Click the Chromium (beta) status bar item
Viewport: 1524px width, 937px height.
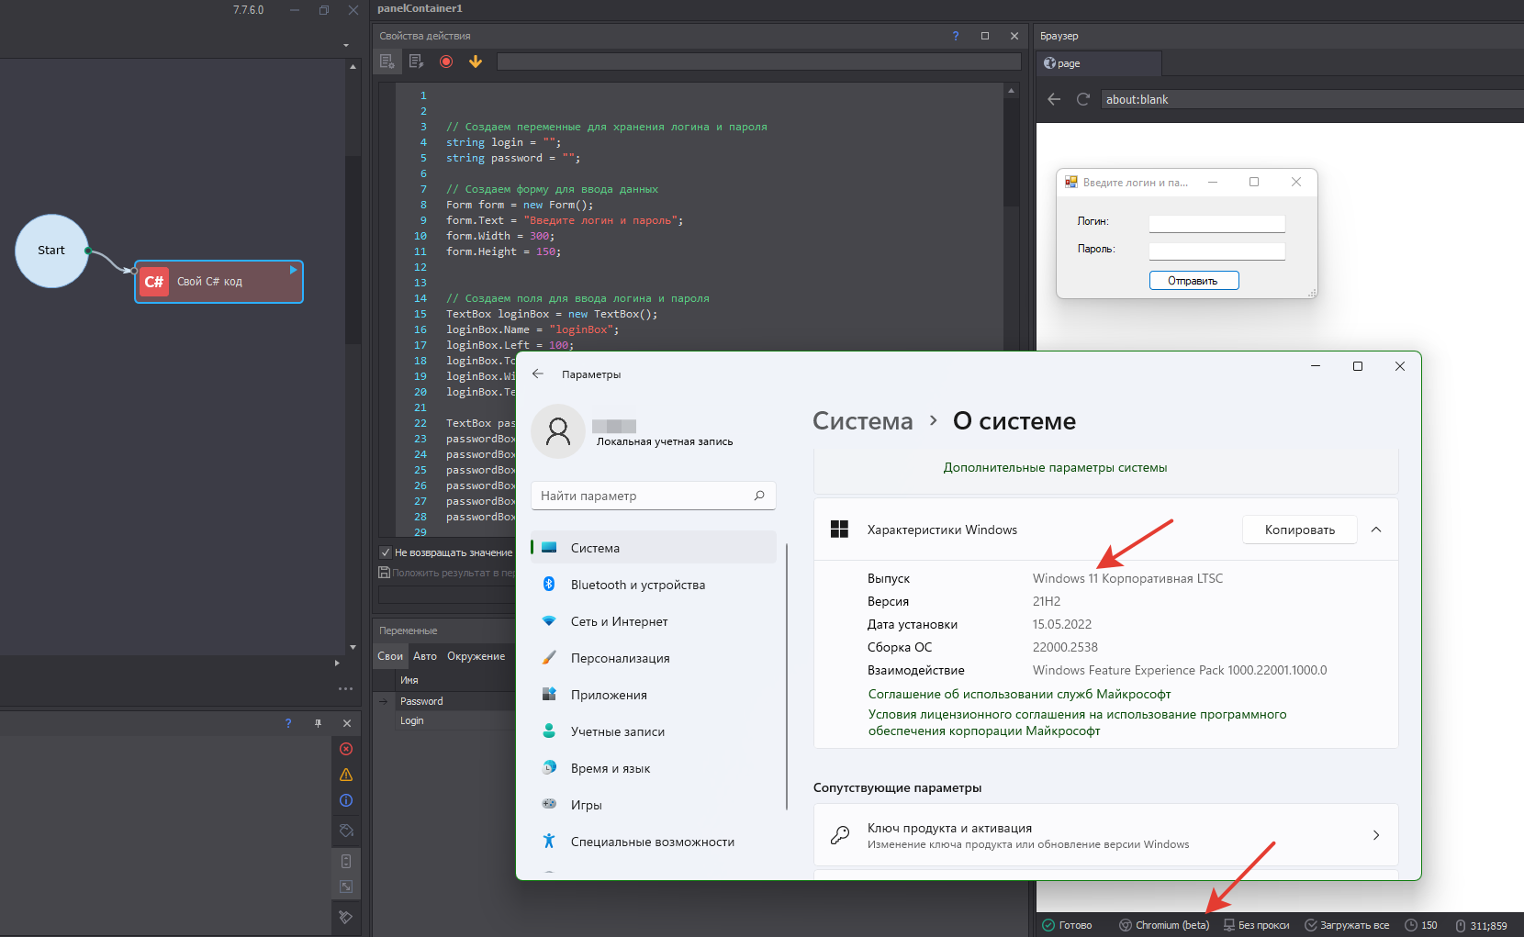coord(1164,925)
